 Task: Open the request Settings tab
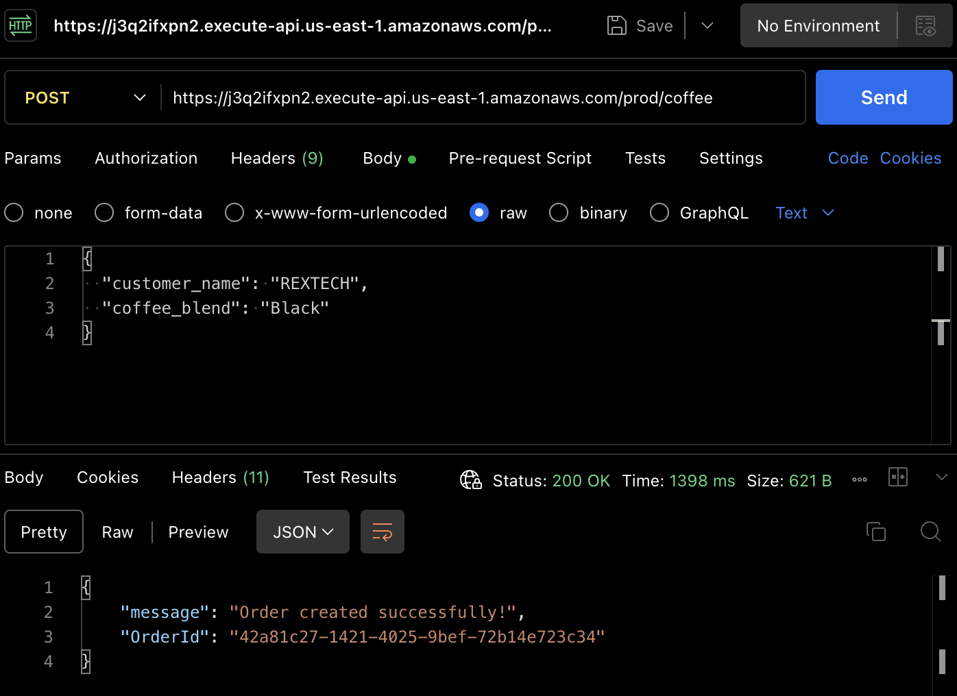click(731, 158)
